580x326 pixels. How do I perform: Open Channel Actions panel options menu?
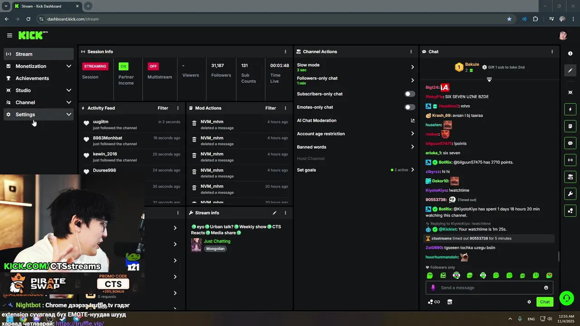tap(411, 52)
